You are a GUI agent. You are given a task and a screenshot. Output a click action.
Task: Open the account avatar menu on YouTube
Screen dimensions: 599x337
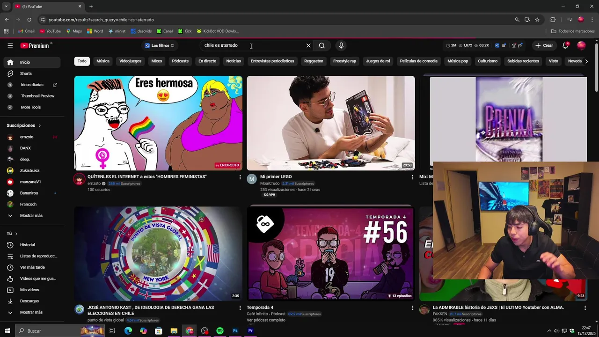pyautogui.click(x=581, y=45)
